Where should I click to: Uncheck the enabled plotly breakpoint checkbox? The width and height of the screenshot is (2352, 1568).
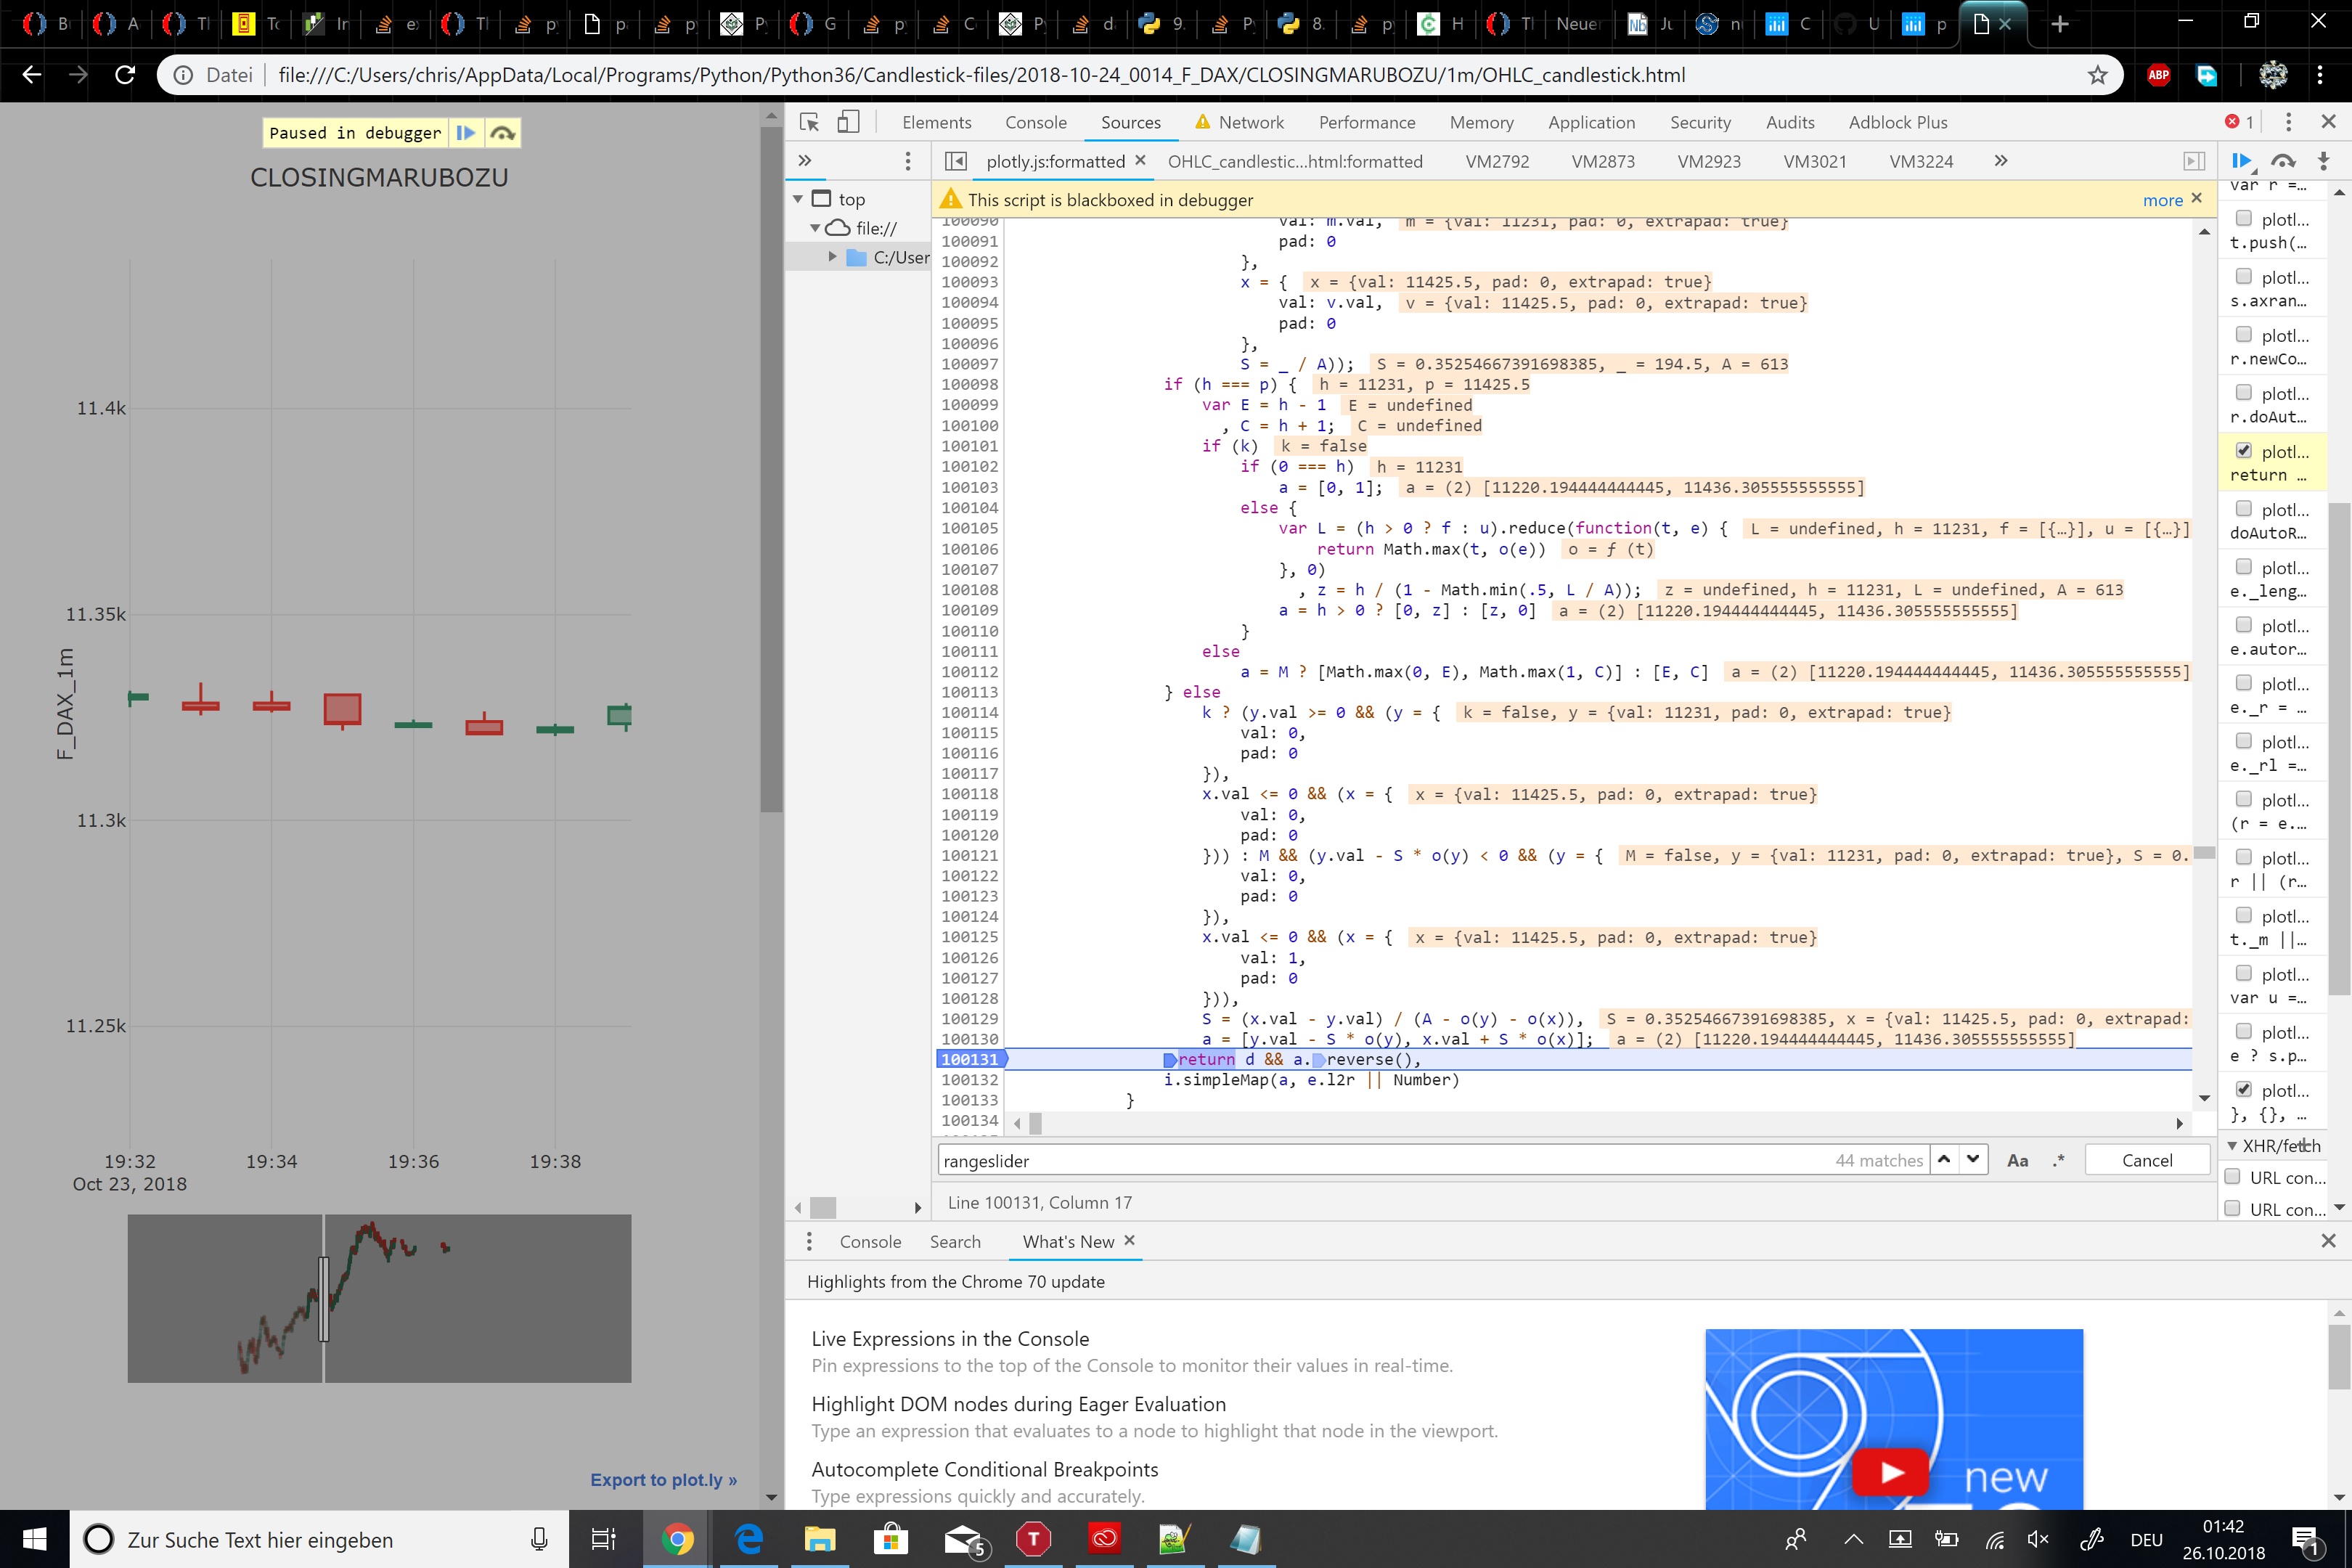click(2245, 451)
